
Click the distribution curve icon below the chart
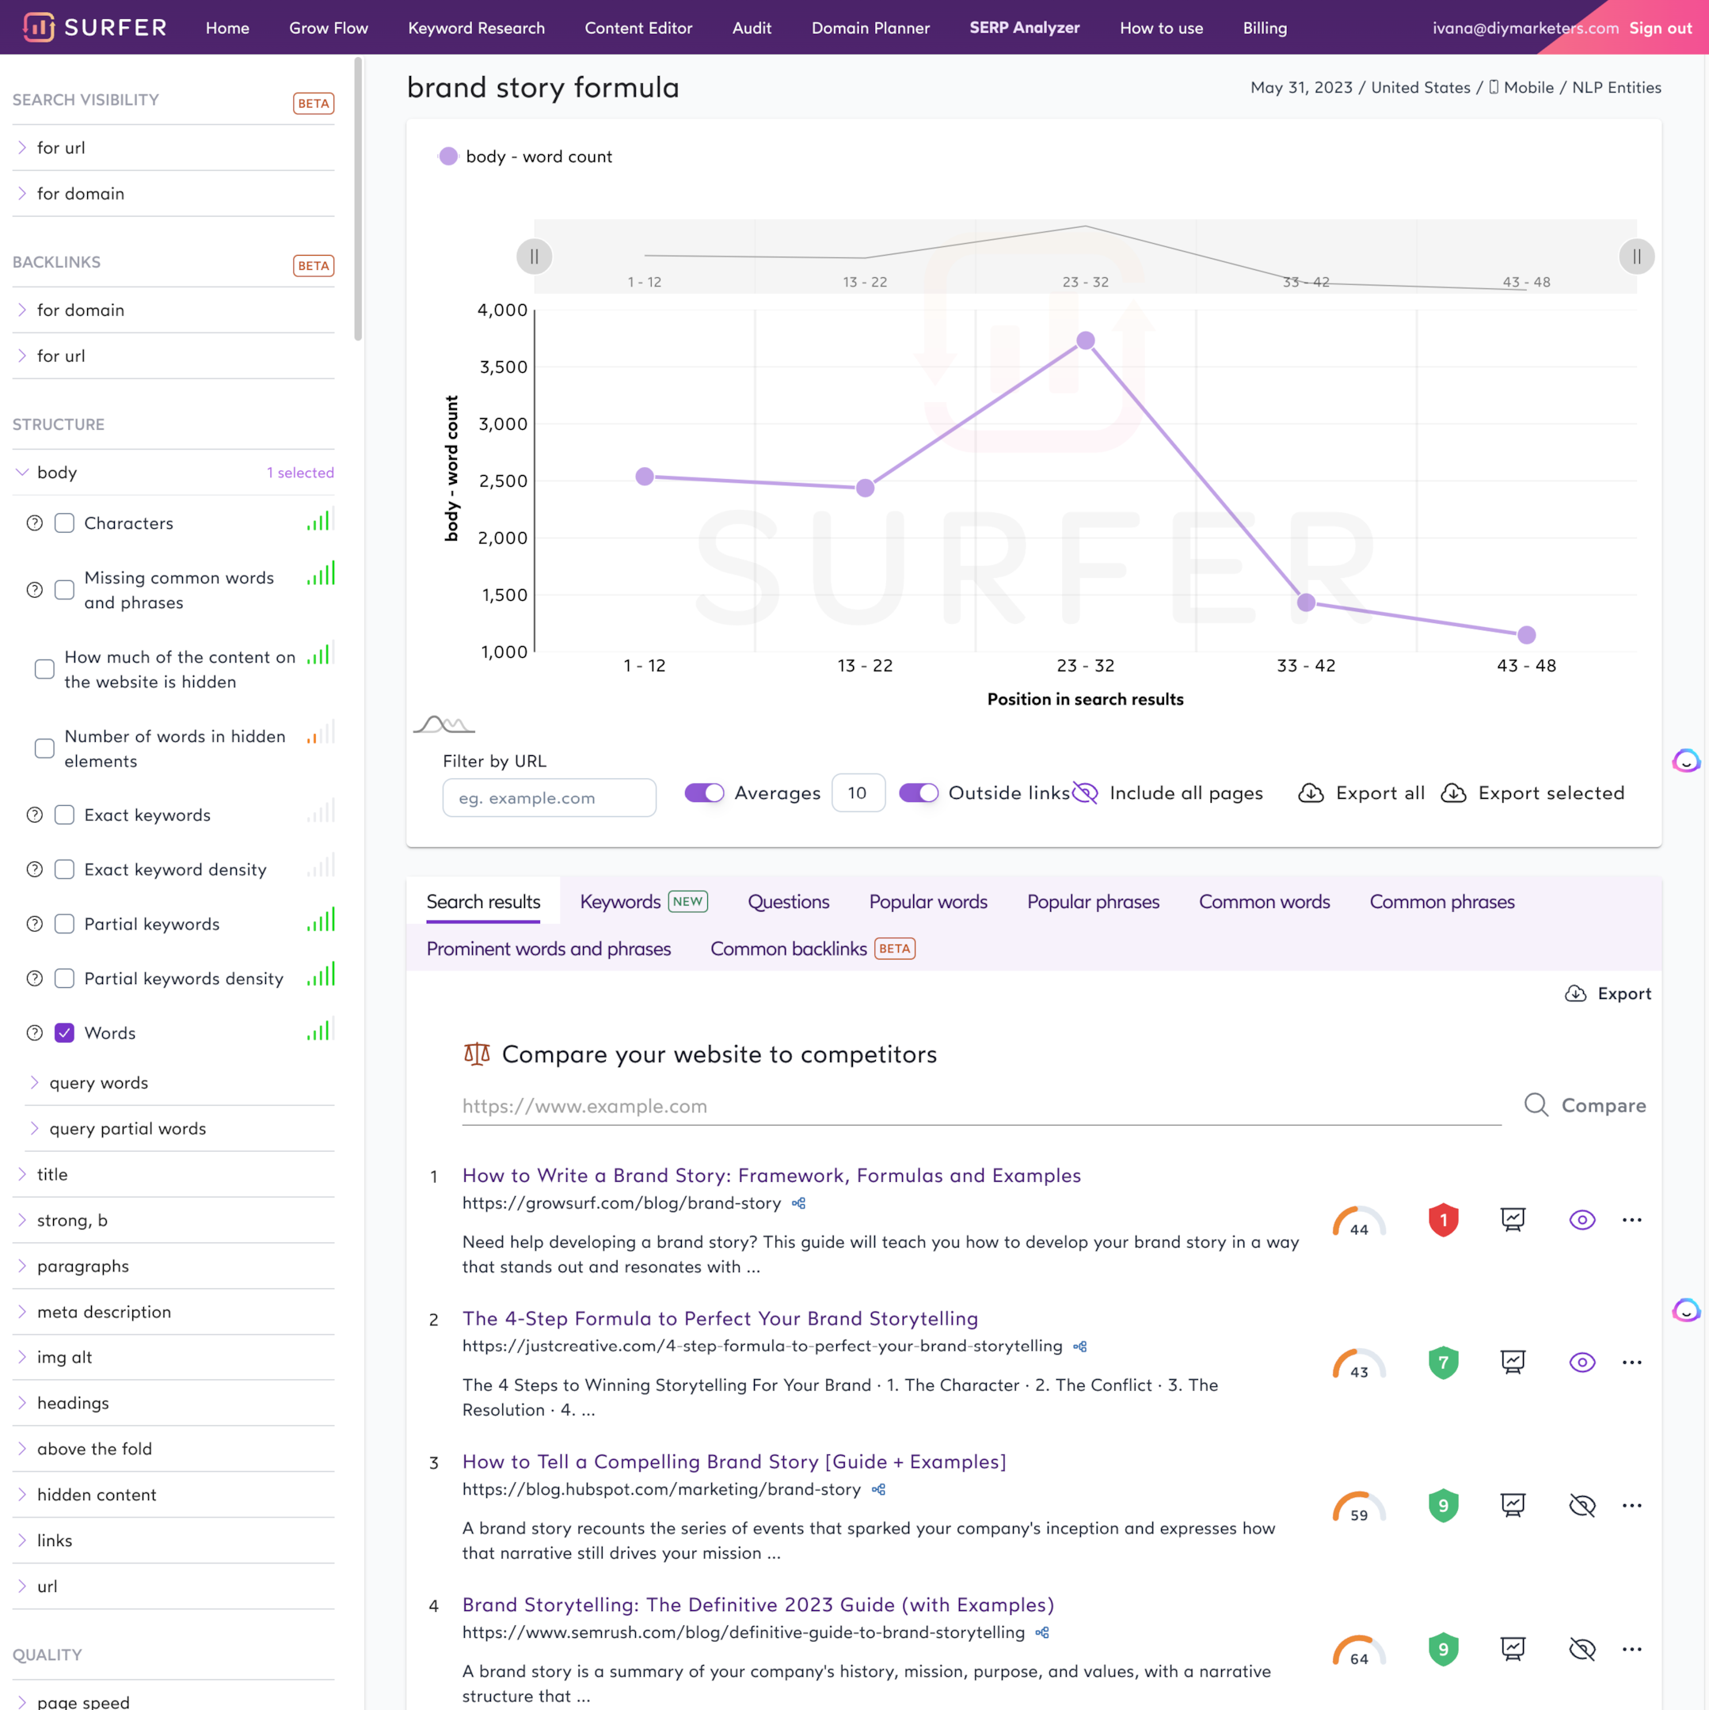(x=443, y=725)
